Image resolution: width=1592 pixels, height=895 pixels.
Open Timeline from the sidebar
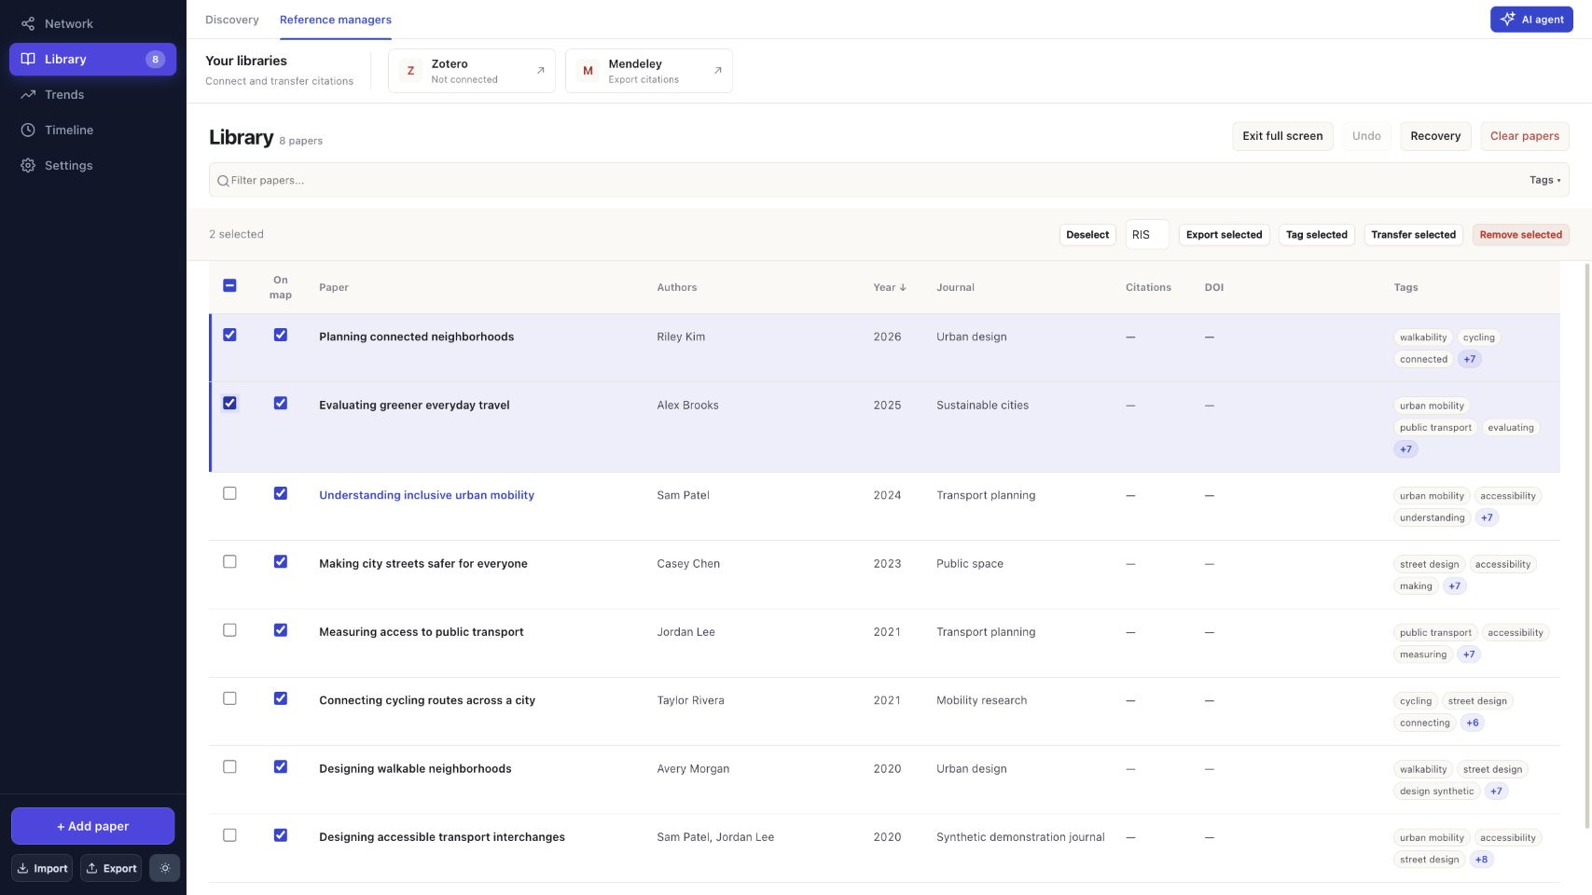click(x=93, y=130)
